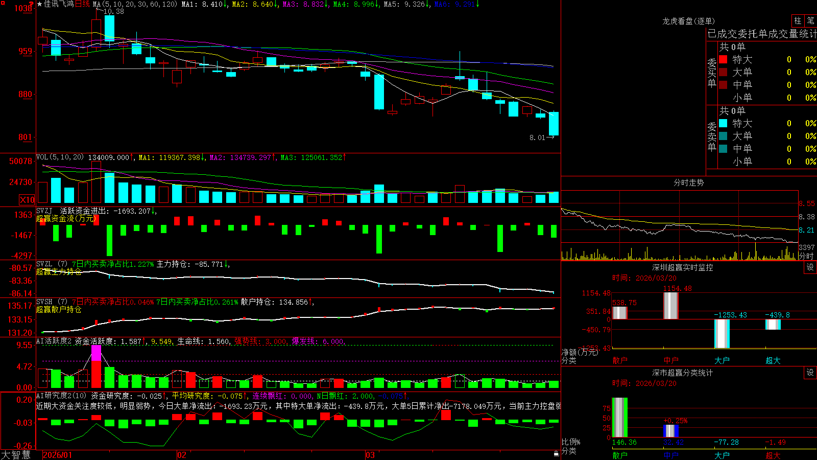Click the AI研究度2(10) indicator label
The image size is (817, 460).
tap(62, 396)
